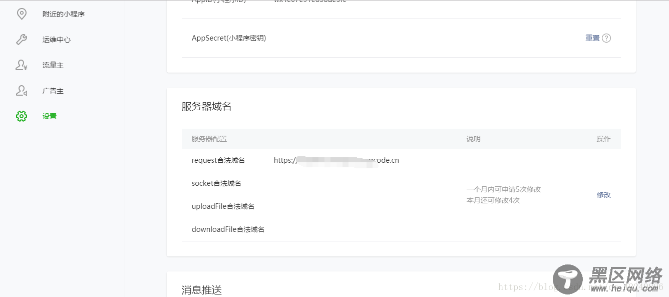Select 设置 in the sidebar
This screenshot has width=669, height=297.
[50, 116]
